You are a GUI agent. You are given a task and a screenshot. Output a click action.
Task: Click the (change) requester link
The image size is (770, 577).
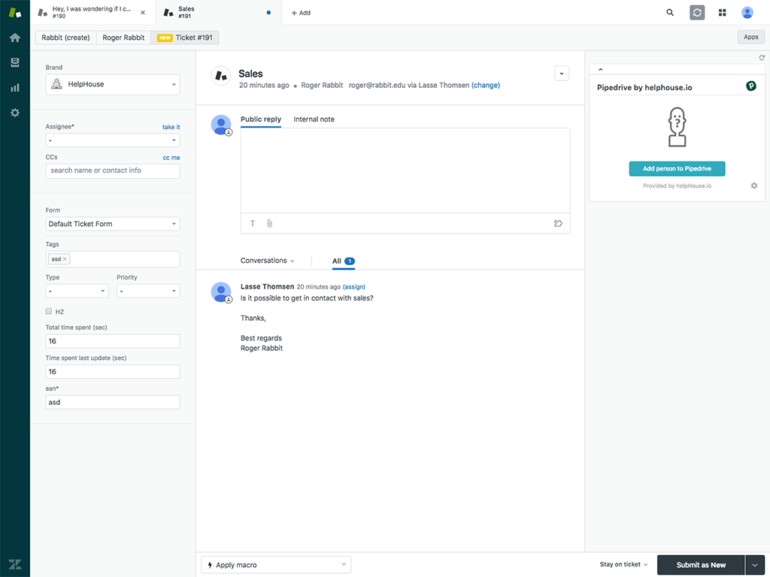click(x=486, y=85)
